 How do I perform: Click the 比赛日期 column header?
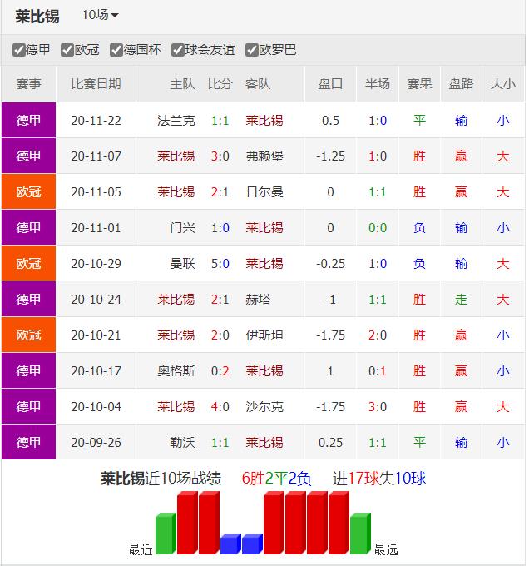click(x=96, y=84)
